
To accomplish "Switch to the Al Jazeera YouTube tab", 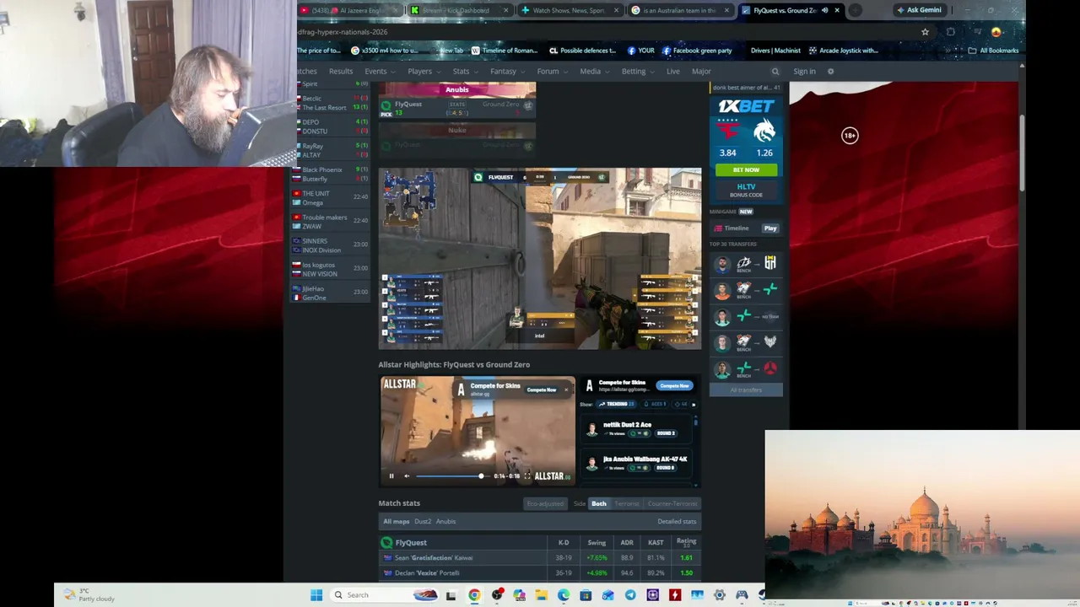I will [x=350, y=10].
